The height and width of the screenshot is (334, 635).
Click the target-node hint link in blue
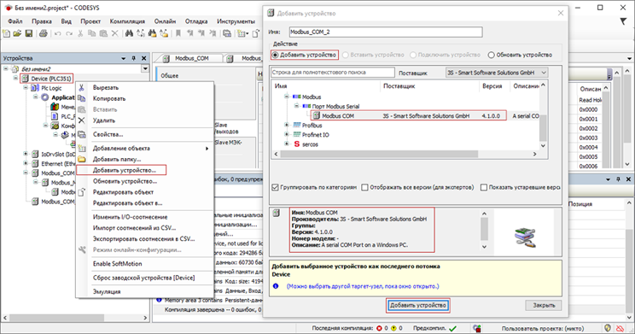[363, 286]
